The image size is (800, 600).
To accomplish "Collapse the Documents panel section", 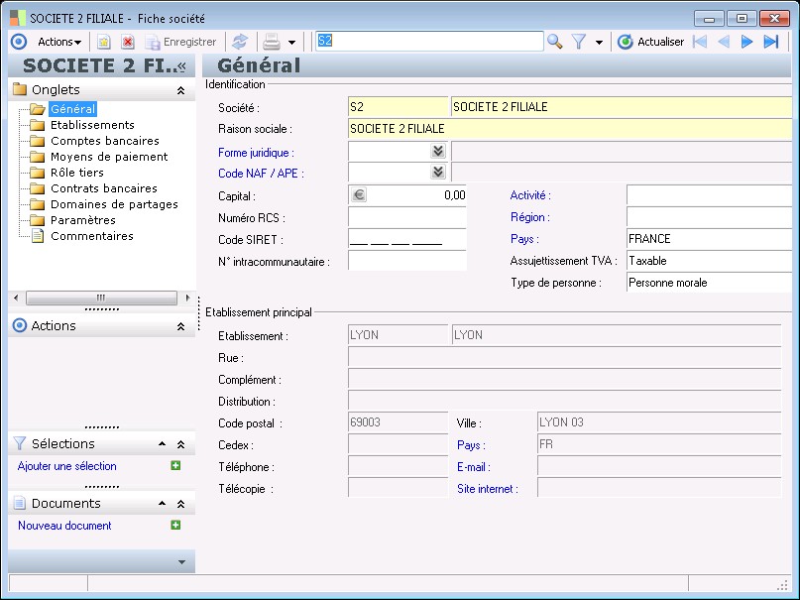I will (x=180, y=504).
